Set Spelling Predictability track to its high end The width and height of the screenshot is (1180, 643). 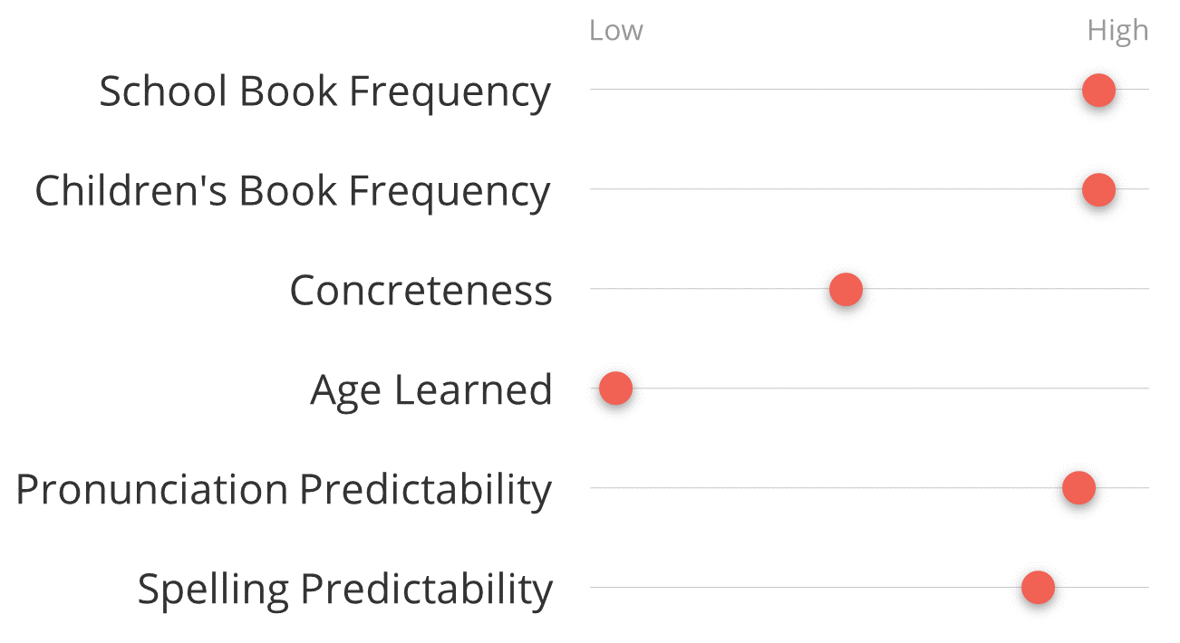[x=1148, y=588]
